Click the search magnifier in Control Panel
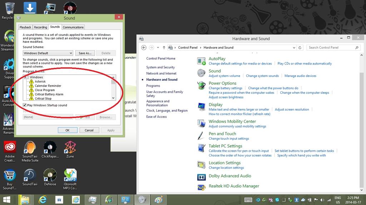366x205 pixels. pos(357,47)
